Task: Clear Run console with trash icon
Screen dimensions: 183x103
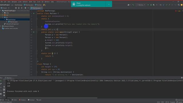Action: click(x=4, y=95)
